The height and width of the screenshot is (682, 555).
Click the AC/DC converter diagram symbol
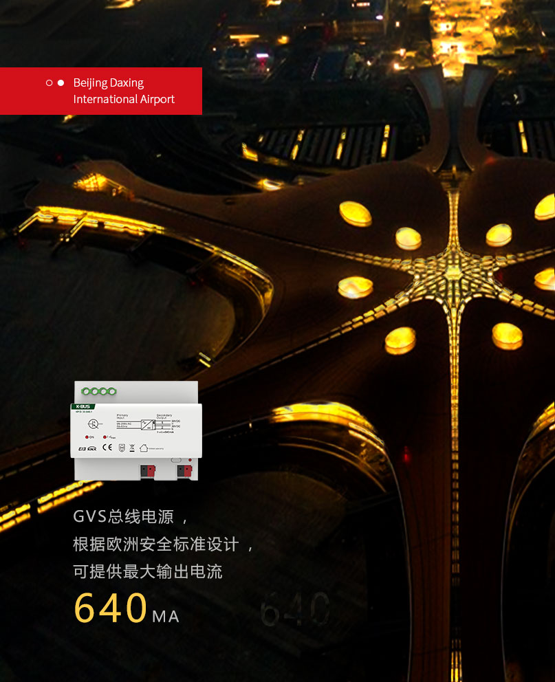tap(147, 425)
